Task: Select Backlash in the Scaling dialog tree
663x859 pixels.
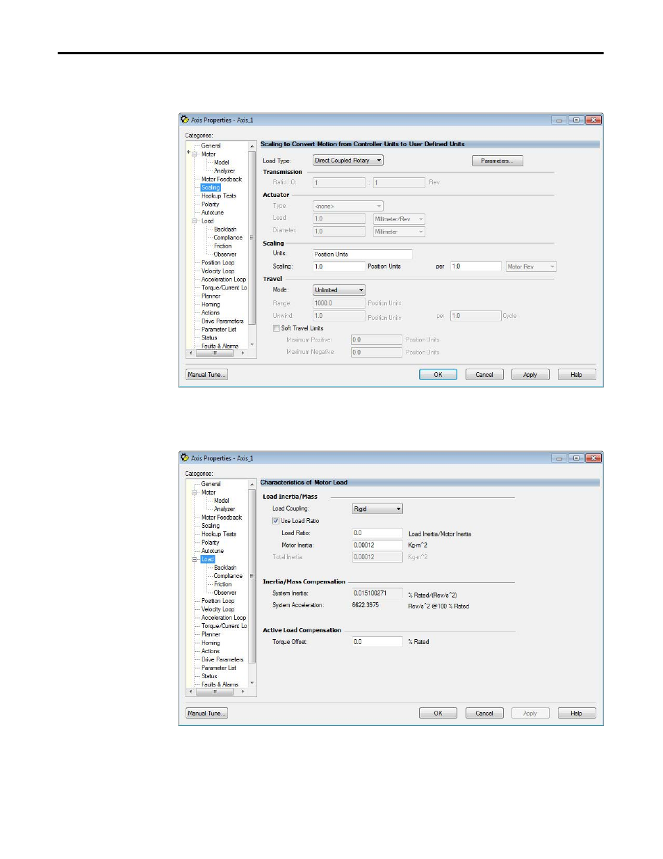Action: tap(225, 230)
